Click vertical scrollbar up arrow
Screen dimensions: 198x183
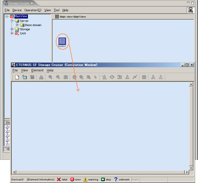(x=191, y=84)
